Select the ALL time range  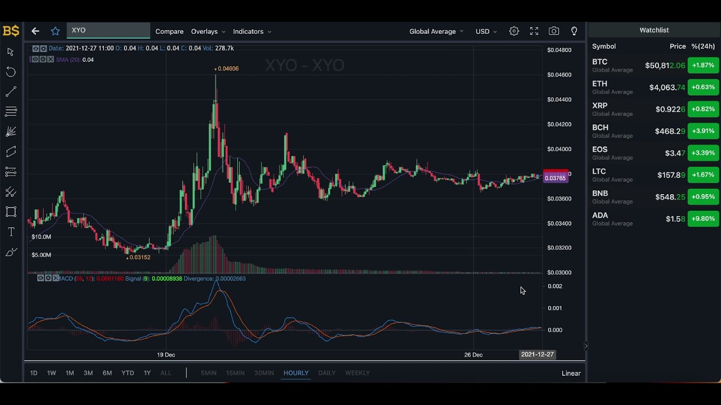[166, 373]
